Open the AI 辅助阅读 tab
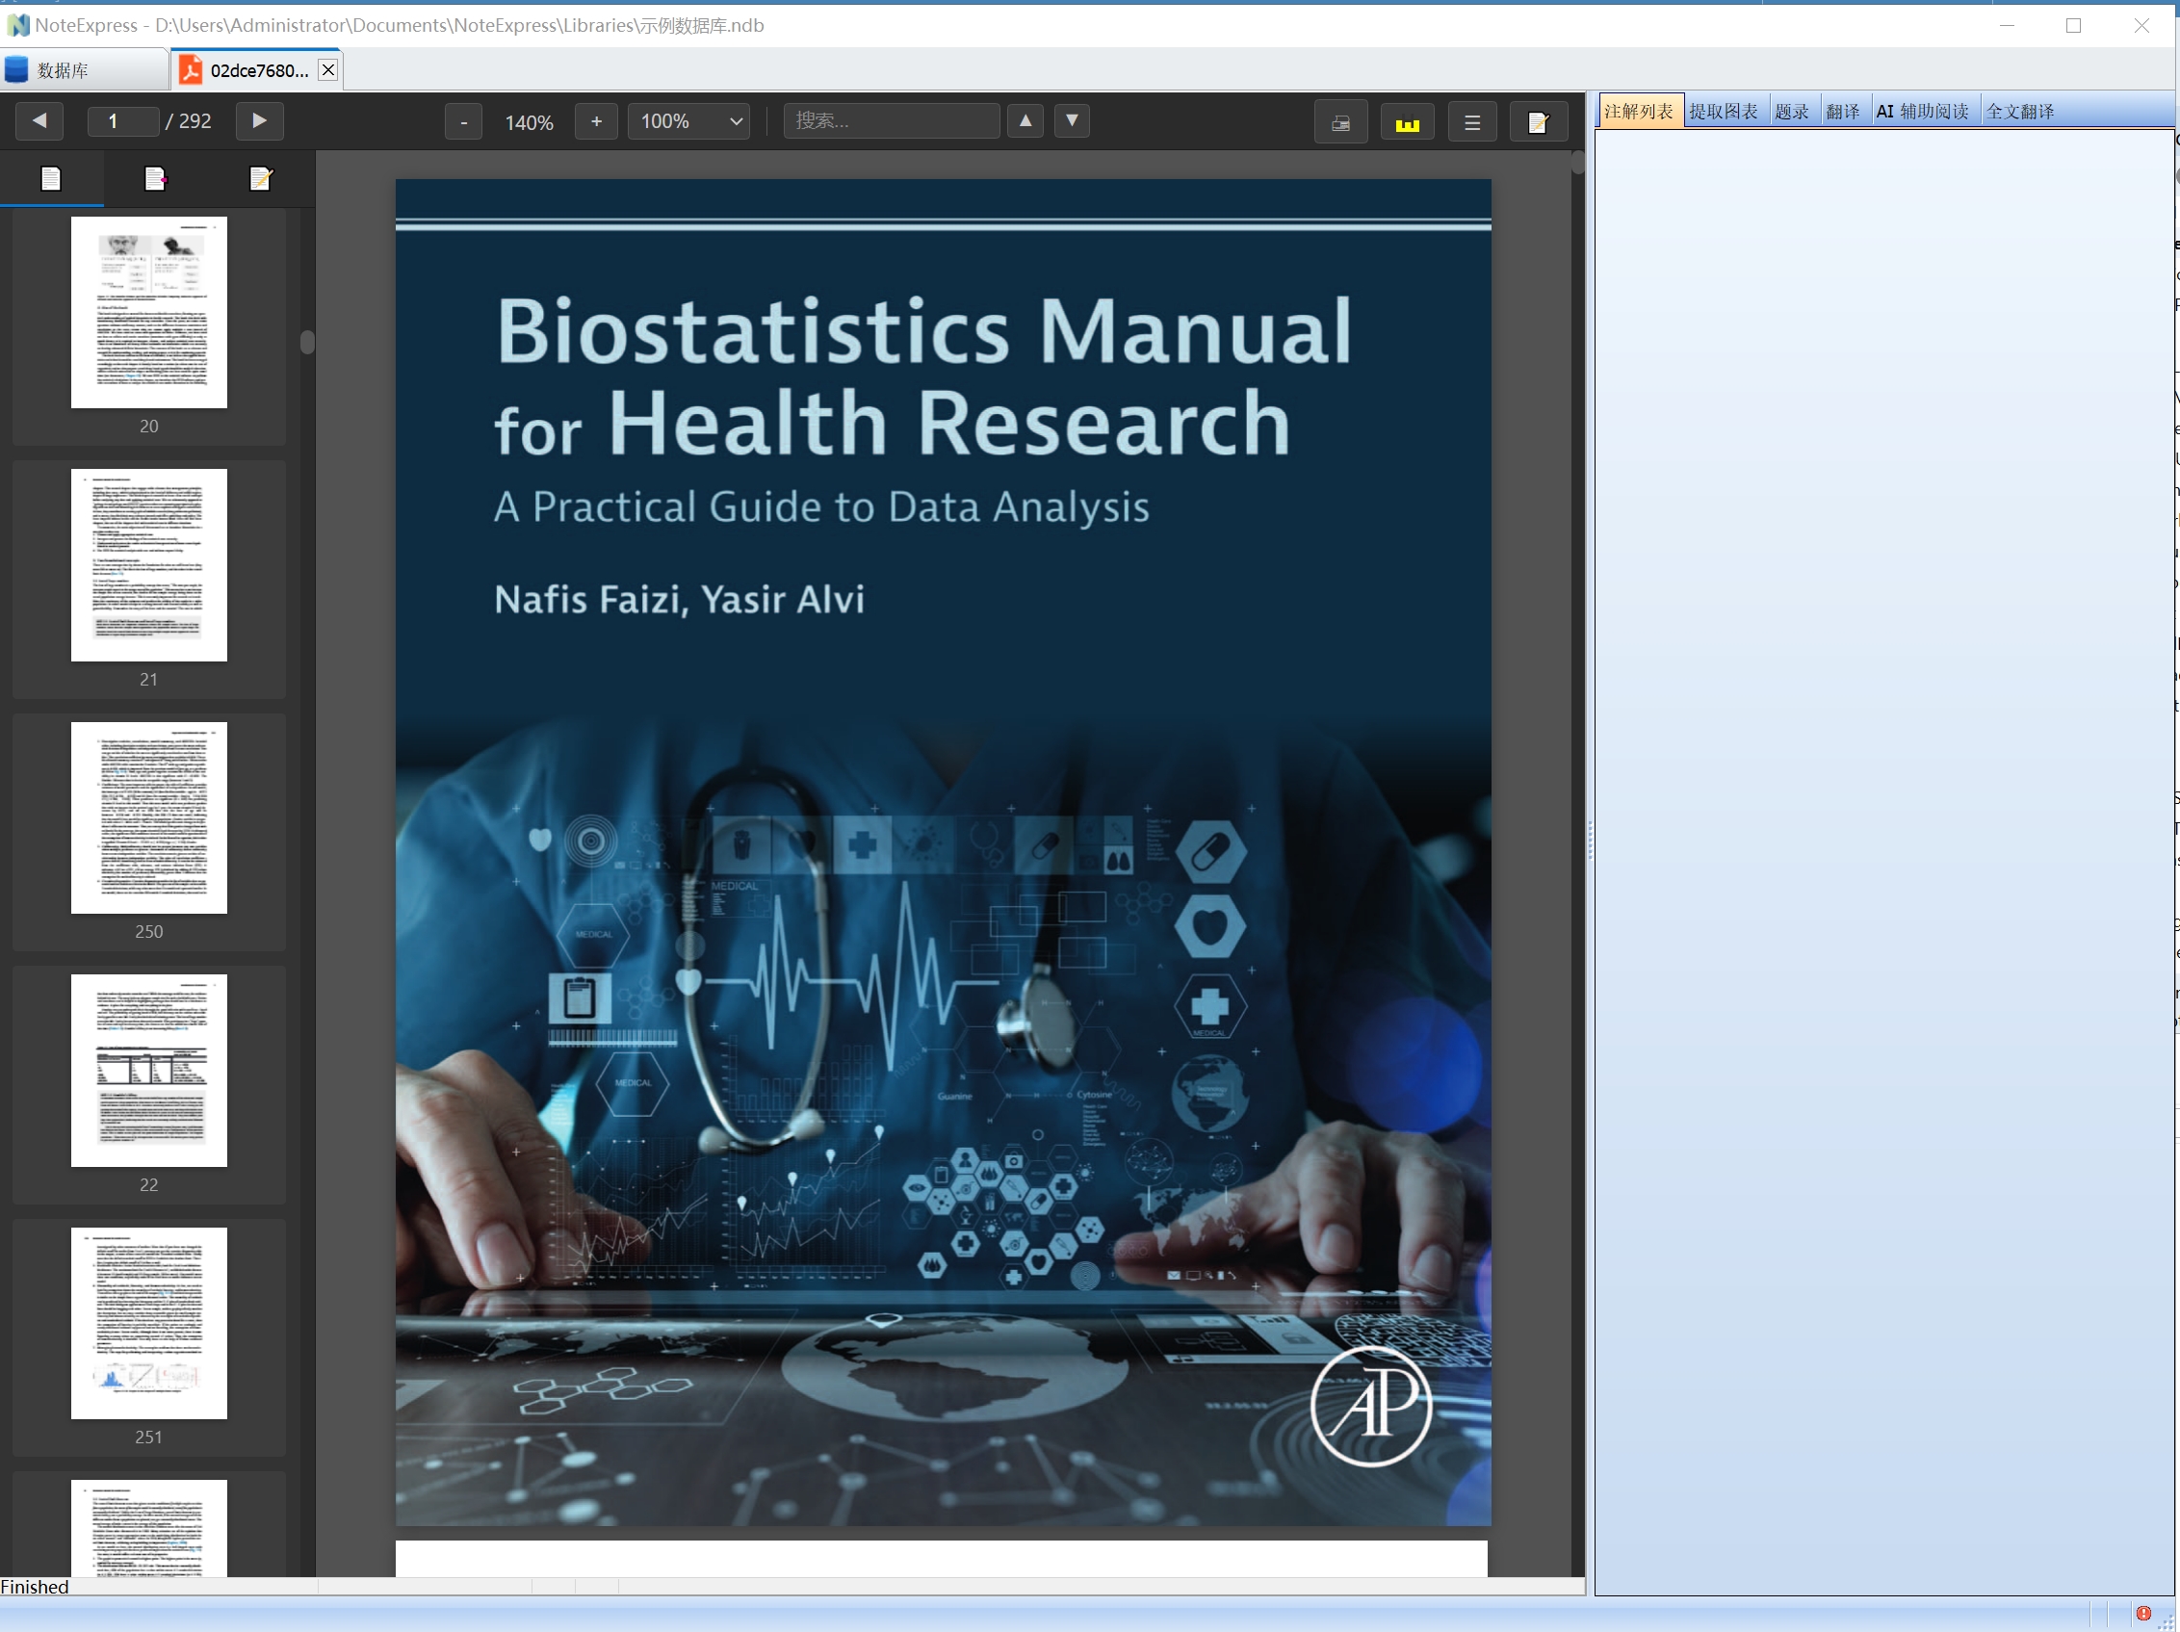 click(1922, 112)
